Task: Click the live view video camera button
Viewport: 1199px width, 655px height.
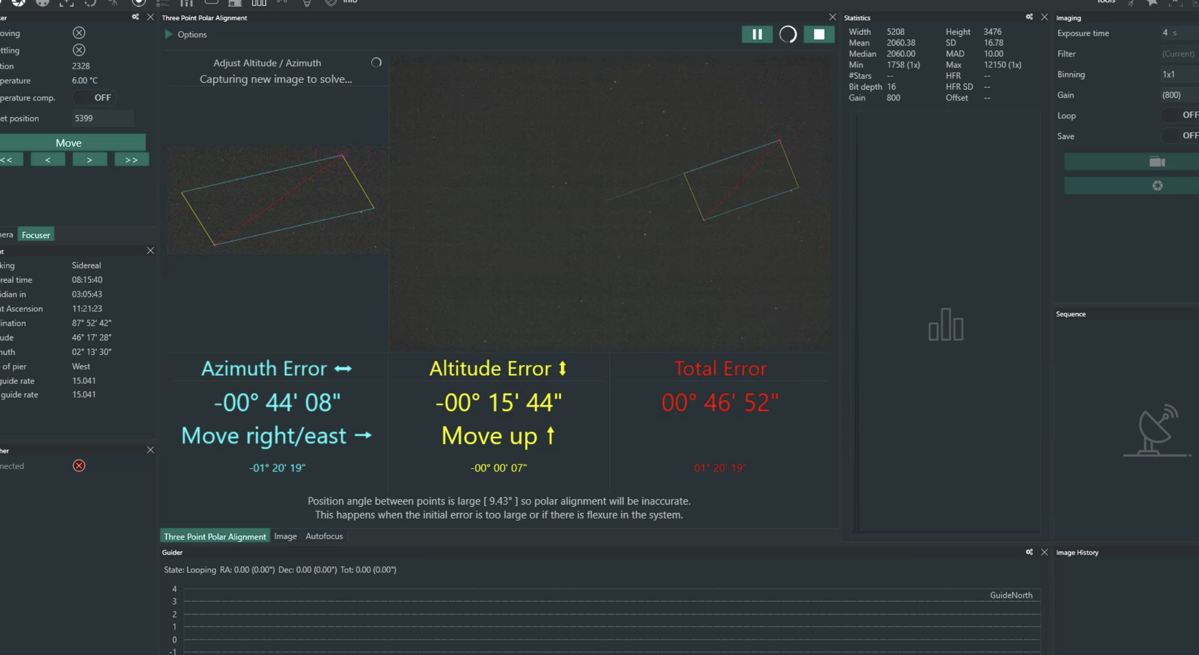Action: pyautogui.click(x=1156, y=162)
